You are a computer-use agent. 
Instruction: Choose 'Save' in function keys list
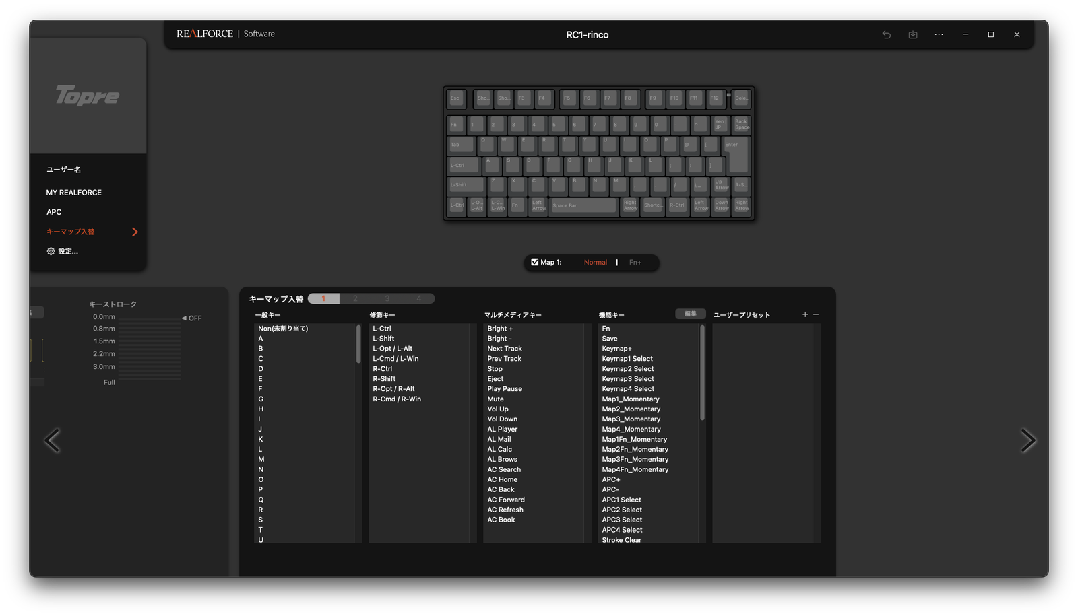tap(610, 339)
